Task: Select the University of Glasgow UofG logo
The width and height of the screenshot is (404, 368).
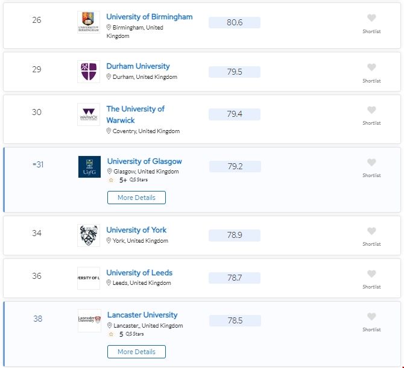Action: click(x=89, y=167)
